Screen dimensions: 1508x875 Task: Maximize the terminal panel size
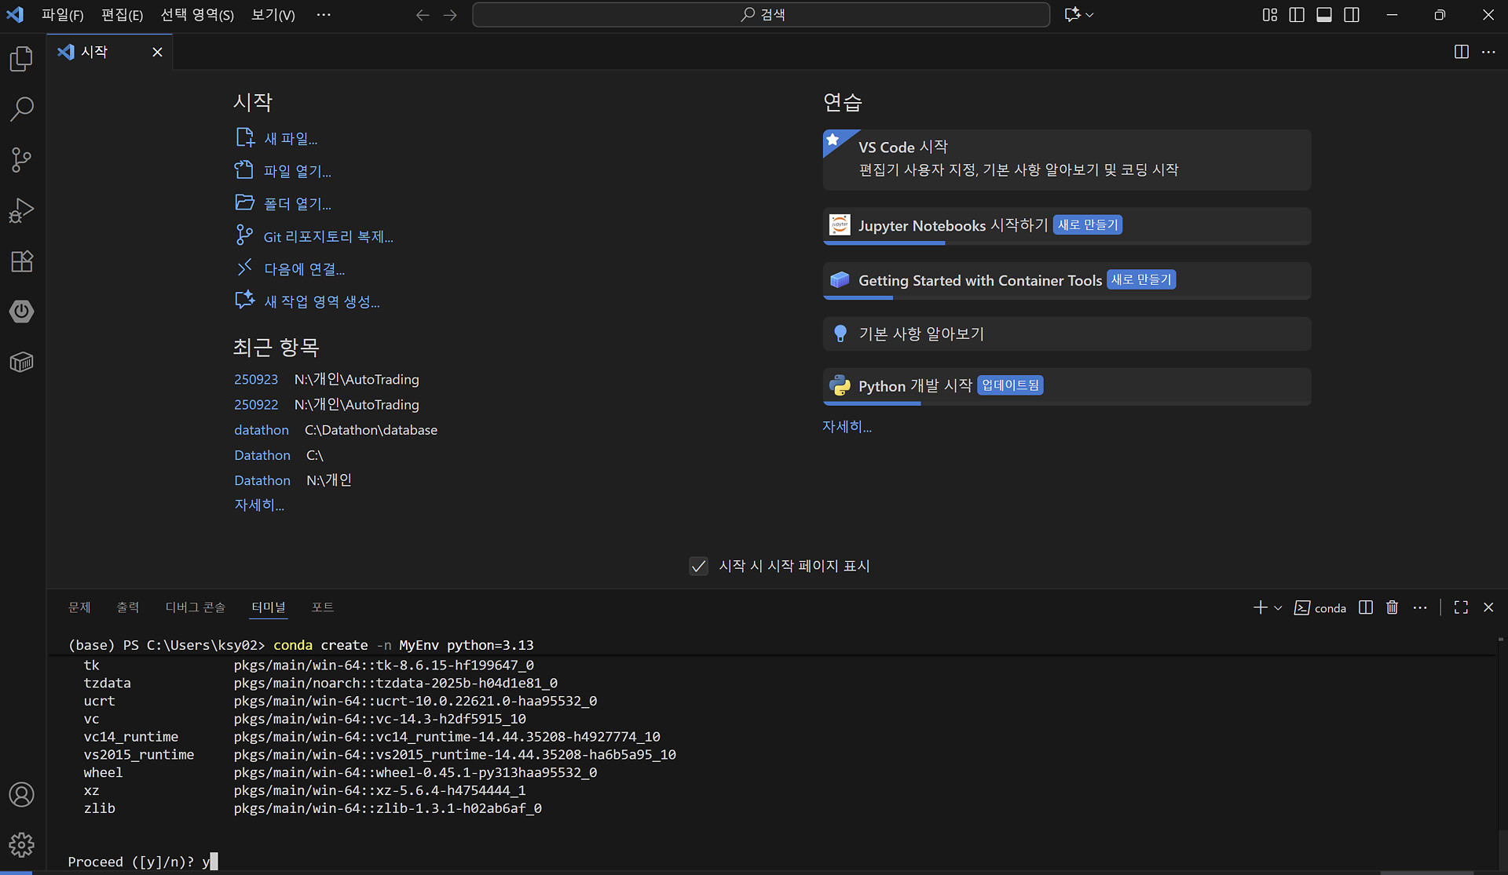(1461, 607)
